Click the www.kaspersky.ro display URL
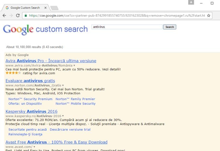Screen dimensions: 220x151 coord(33,116)
